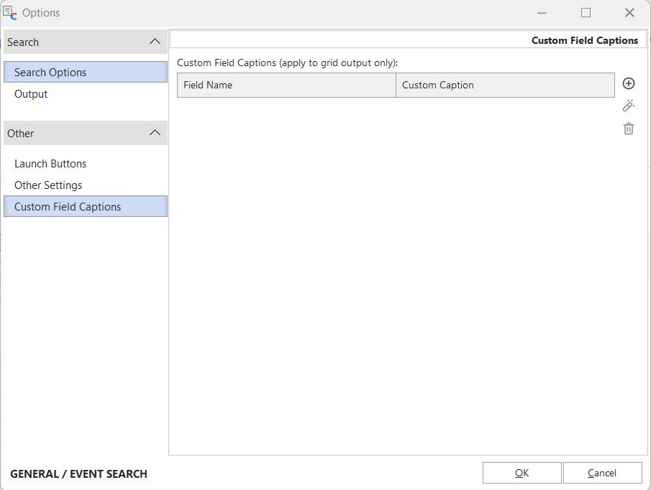
Task: Click the Options app icon in title bar
Action: (x=10, y=12)
